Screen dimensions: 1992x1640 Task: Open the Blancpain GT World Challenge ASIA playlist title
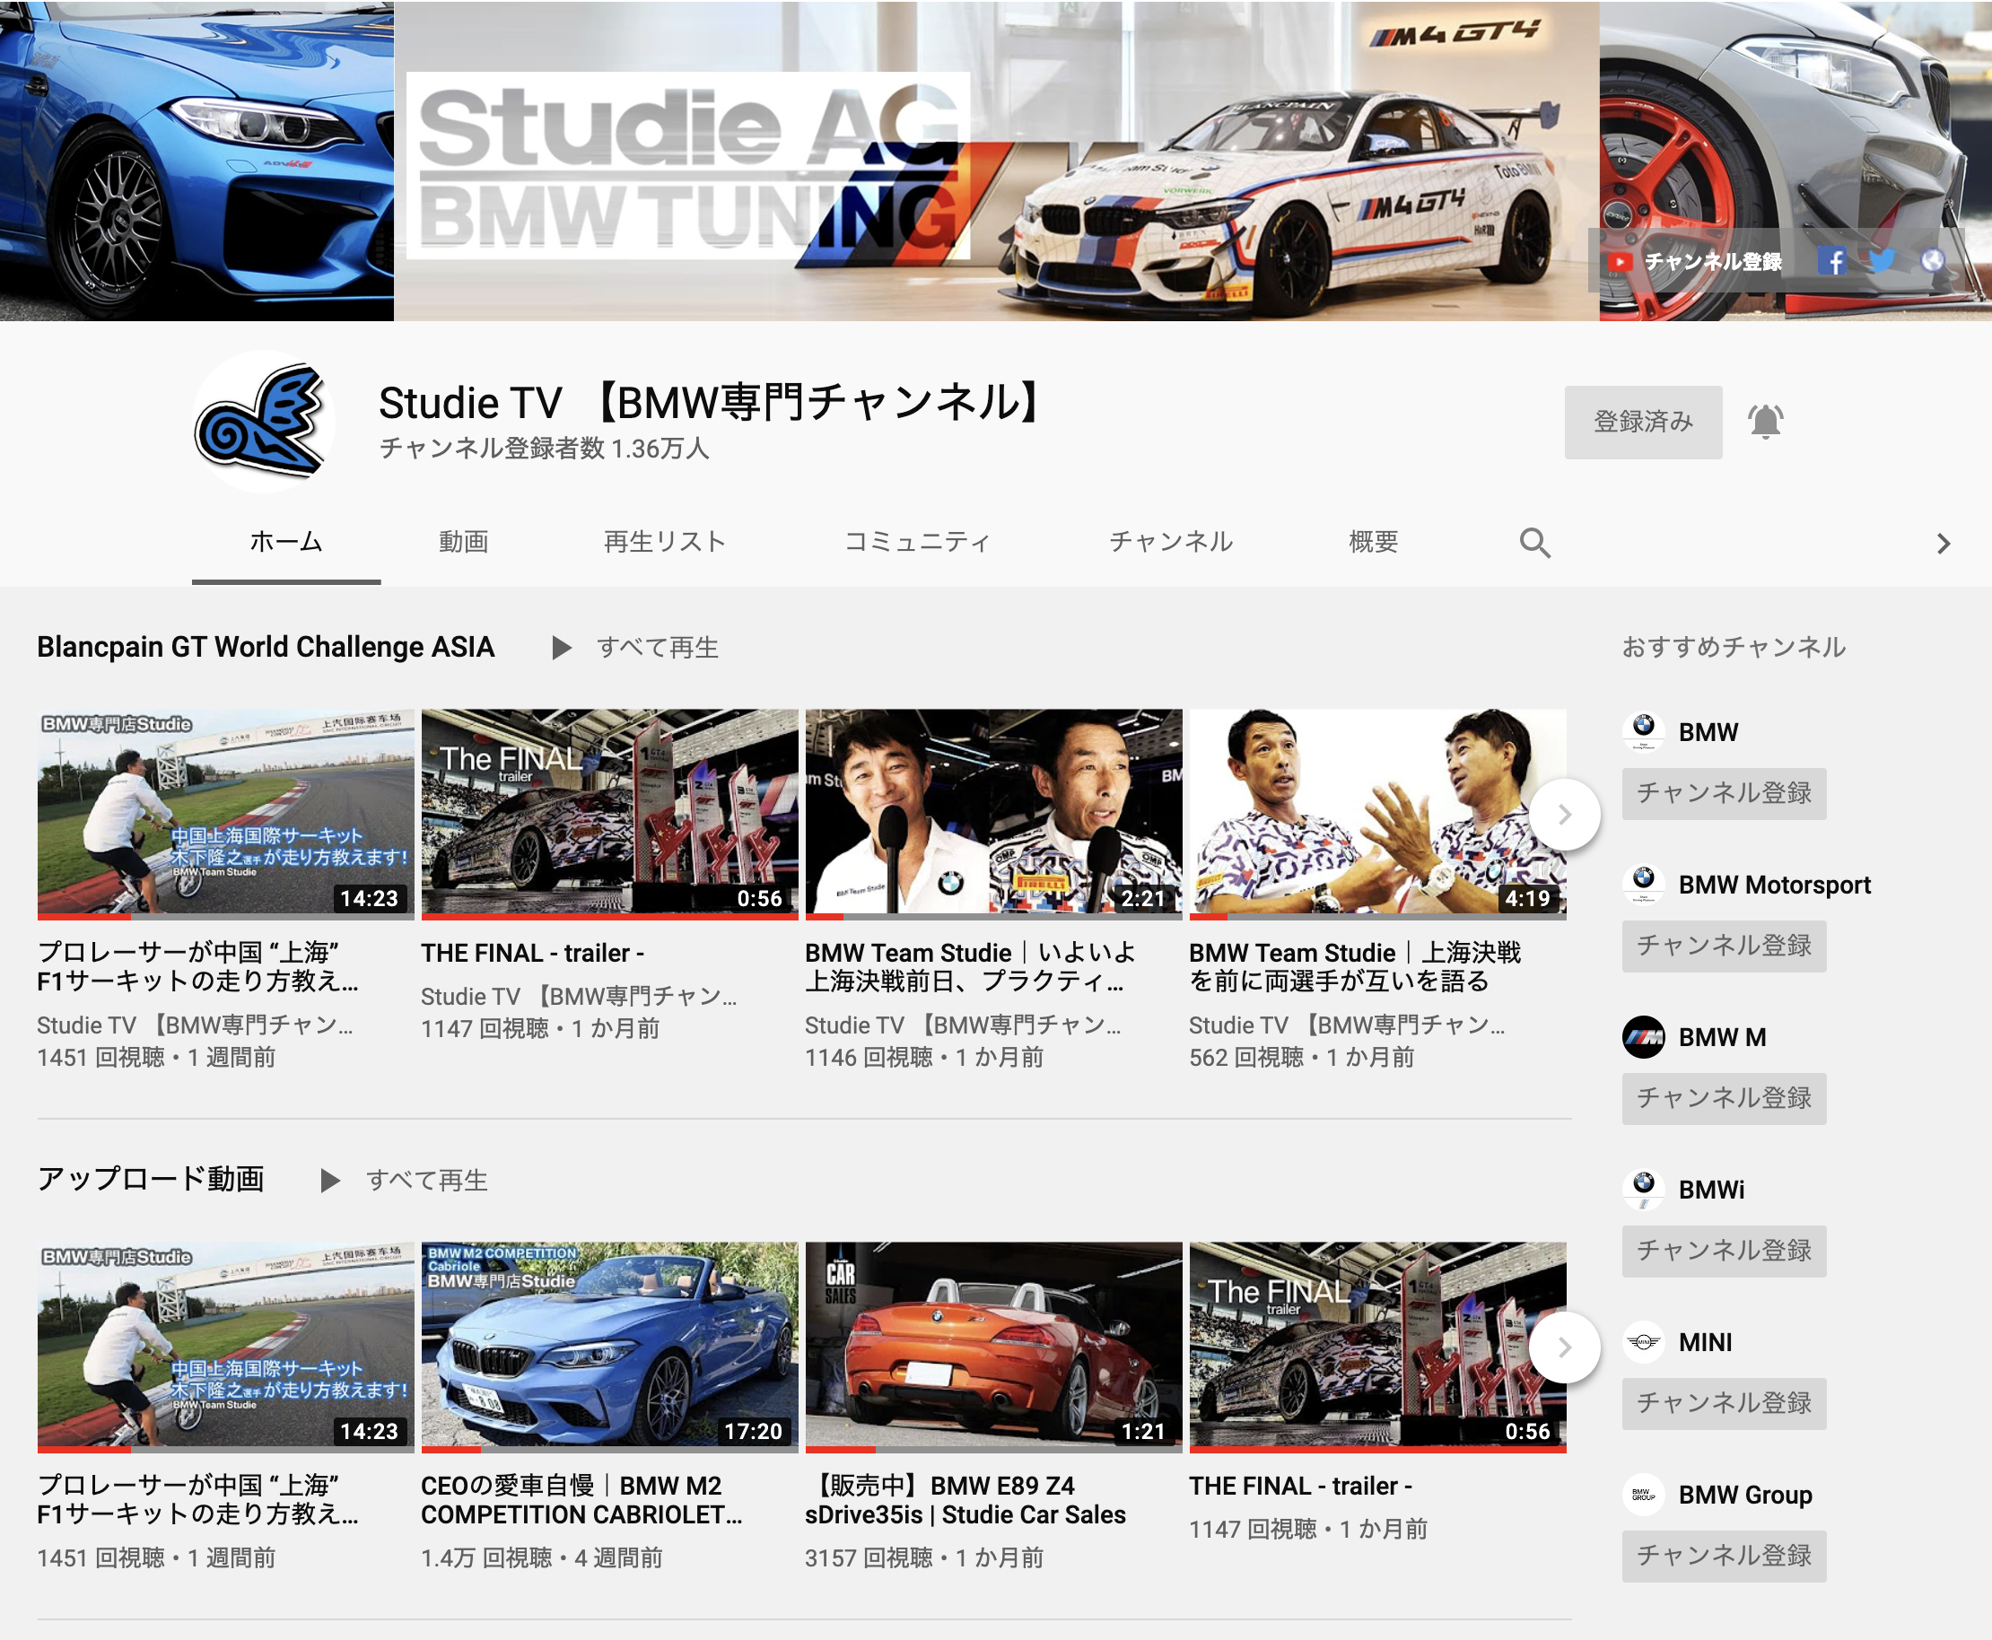click(x=266, y=647)
